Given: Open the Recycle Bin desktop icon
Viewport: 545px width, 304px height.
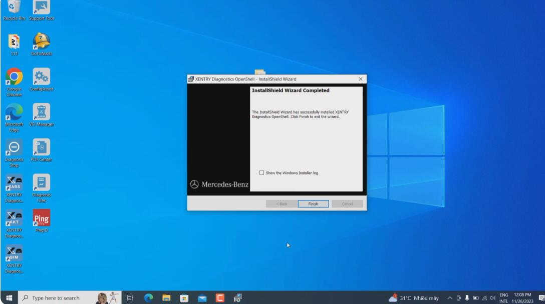Looking at the screenshot, I should (14, 11).
